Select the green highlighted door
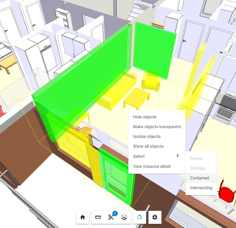236x228 pixels. coord(117,176)
